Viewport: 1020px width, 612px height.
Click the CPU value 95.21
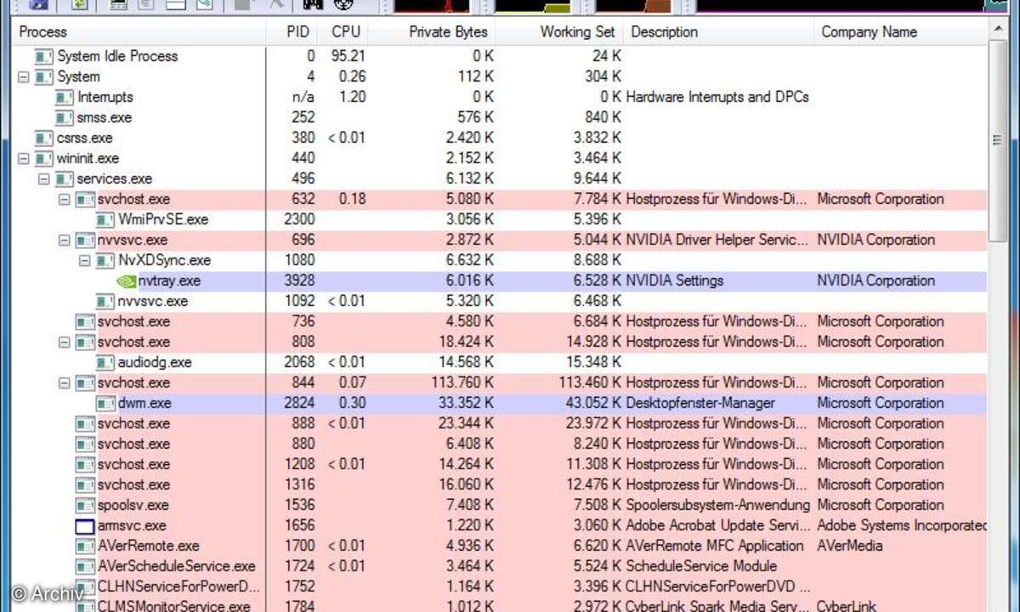[348, 56]
